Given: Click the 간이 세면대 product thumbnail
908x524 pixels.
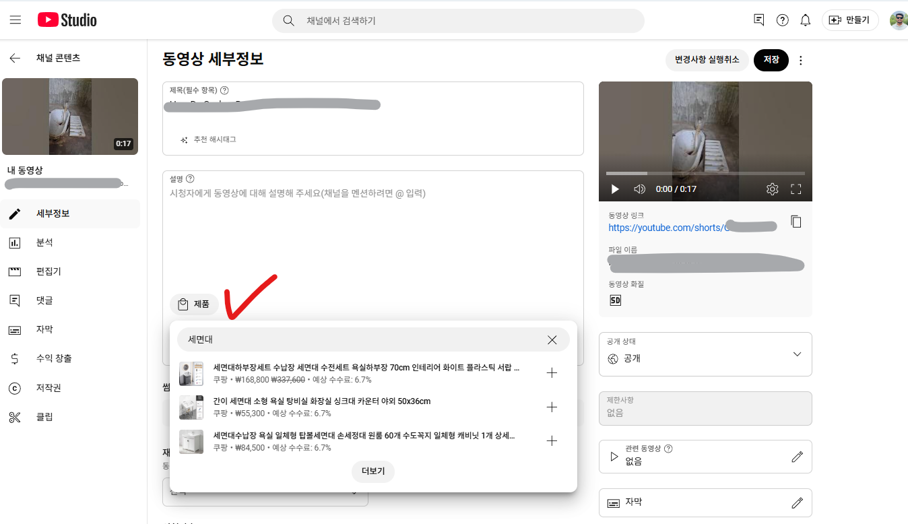Looking at the screenshot, I should tap(191, 407).
